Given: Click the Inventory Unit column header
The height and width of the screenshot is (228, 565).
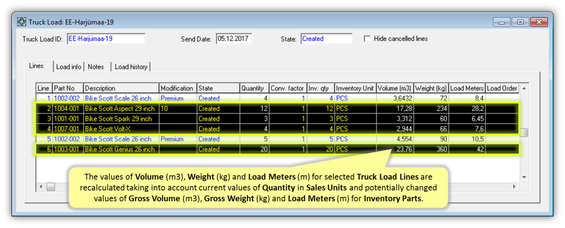Looking at the screenshot, I should click(356, 88).
